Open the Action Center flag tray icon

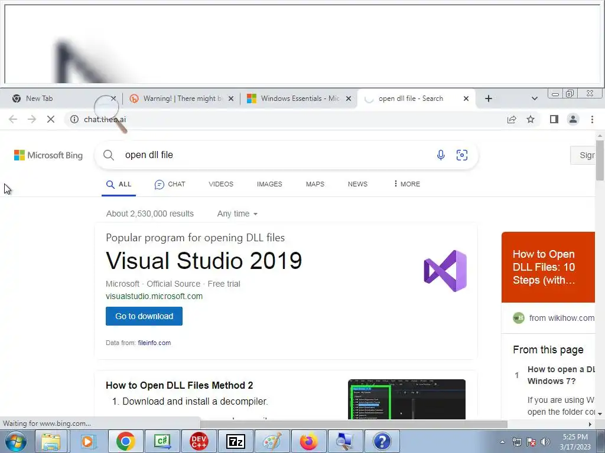click(531, 442)
